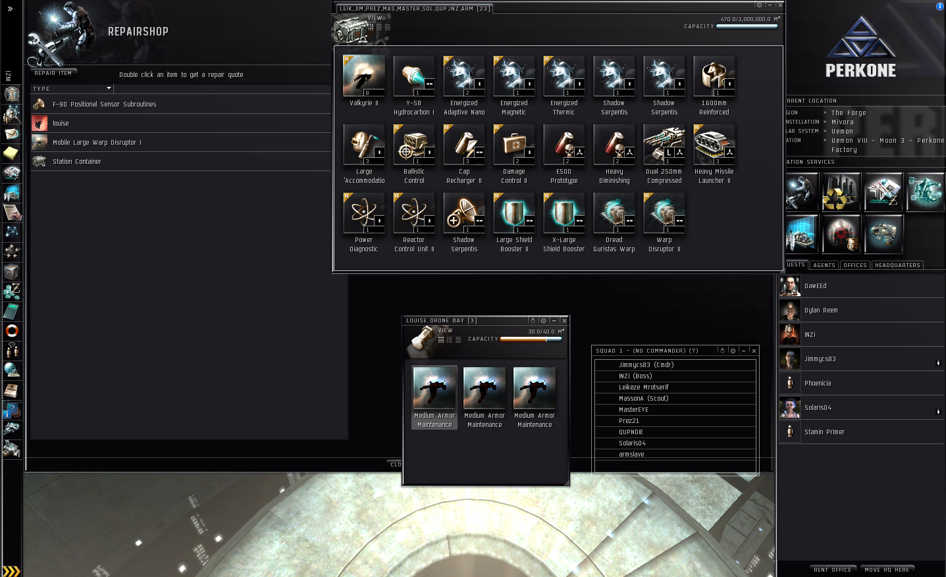
Task: Open the people search magnifier icon in sidebar
Action: click(x=12, y=114)
